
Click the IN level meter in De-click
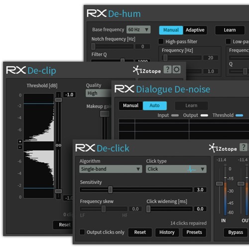(226, 190)
